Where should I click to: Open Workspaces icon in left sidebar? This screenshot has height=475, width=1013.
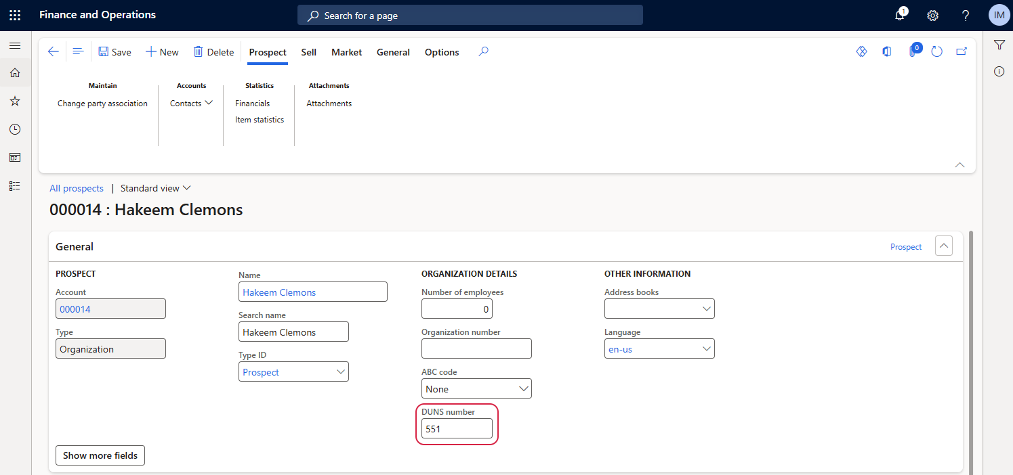point(15,157)
